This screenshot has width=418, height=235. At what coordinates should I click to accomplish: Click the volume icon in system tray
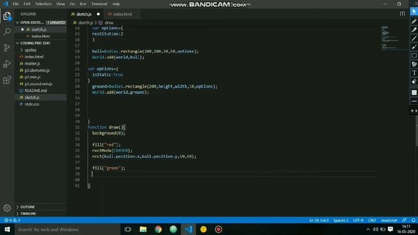(376, 229)
